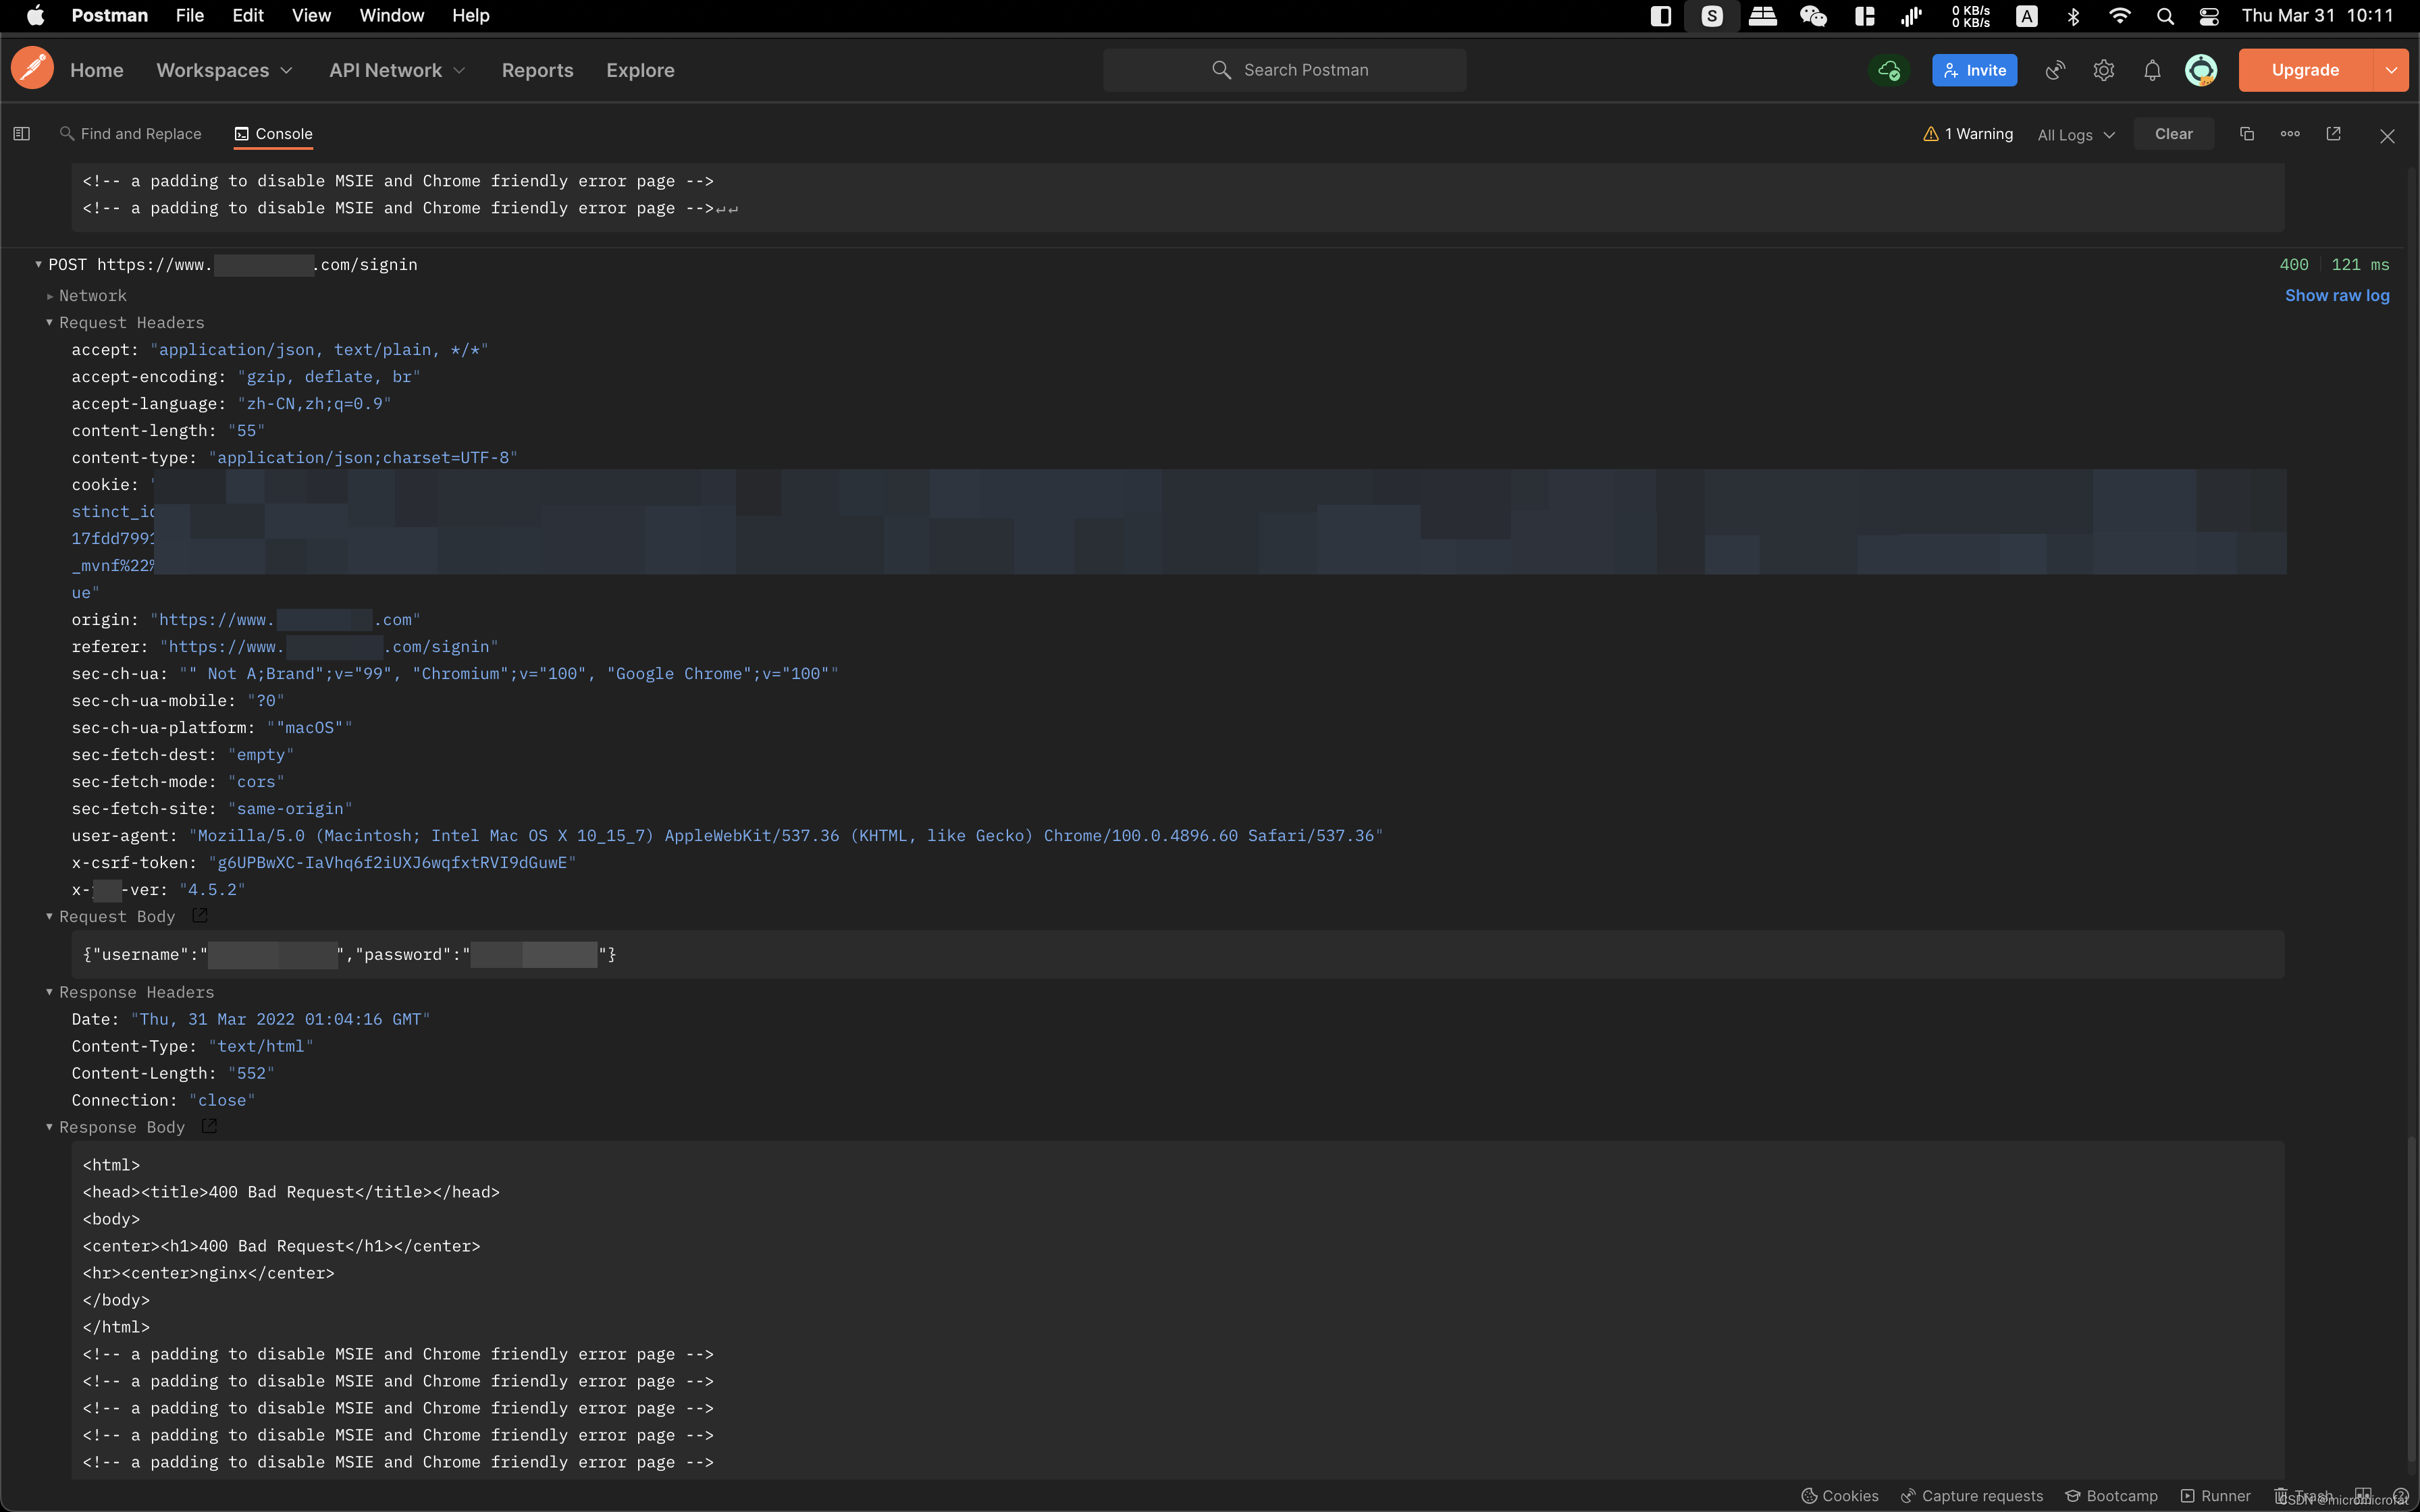Click the cloud sync status icon
Image resolution: width=2420 pixels, height=1512 pixels.
1888,70
